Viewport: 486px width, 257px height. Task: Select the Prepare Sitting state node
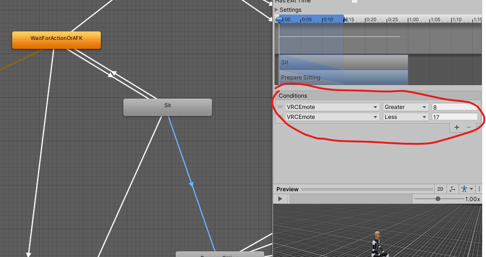(220, 255)
